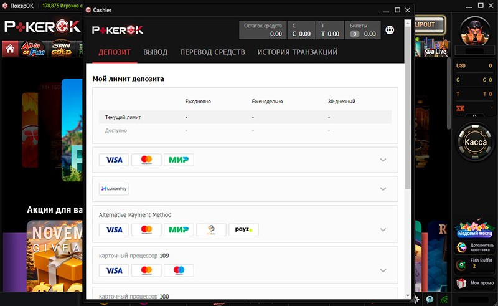The width and height of the screenshot is (498, 306).
Task: Open the Касса chip button
Action: point(475,142)
